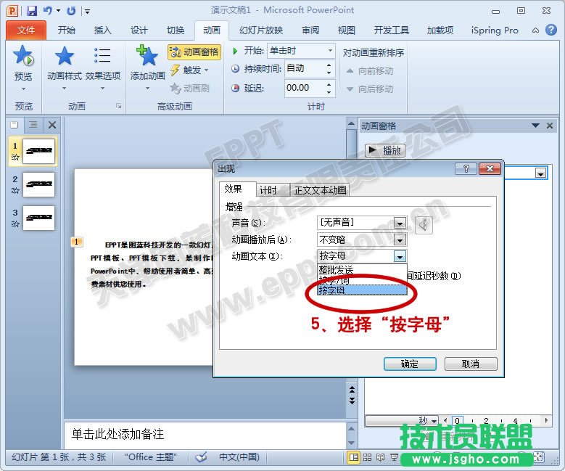This screenshot has height=471, width=565.
Task: Switch to the 幻灯片放映 Slide Show tab
Action: [261, 30]
